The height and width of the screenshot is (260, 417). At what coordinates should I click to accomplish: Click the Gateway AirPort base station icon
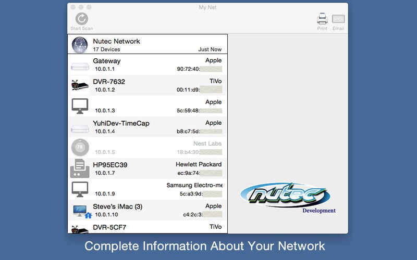click(x=80, y=67)
